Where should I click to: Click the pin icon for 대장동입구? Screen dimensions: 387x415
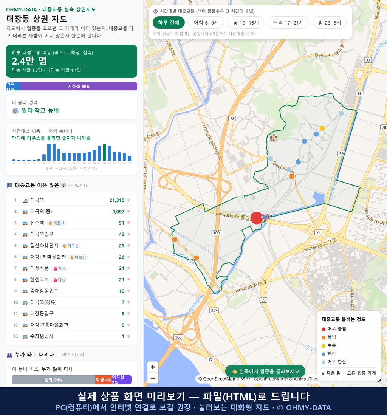coord(128,314)
